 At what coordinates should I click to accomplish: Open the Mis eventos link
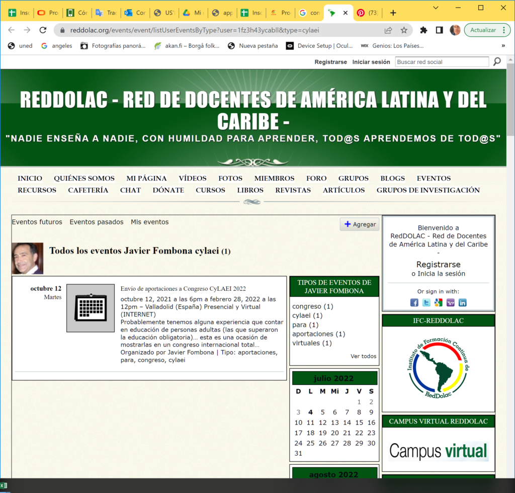click(x=150, y=222)
